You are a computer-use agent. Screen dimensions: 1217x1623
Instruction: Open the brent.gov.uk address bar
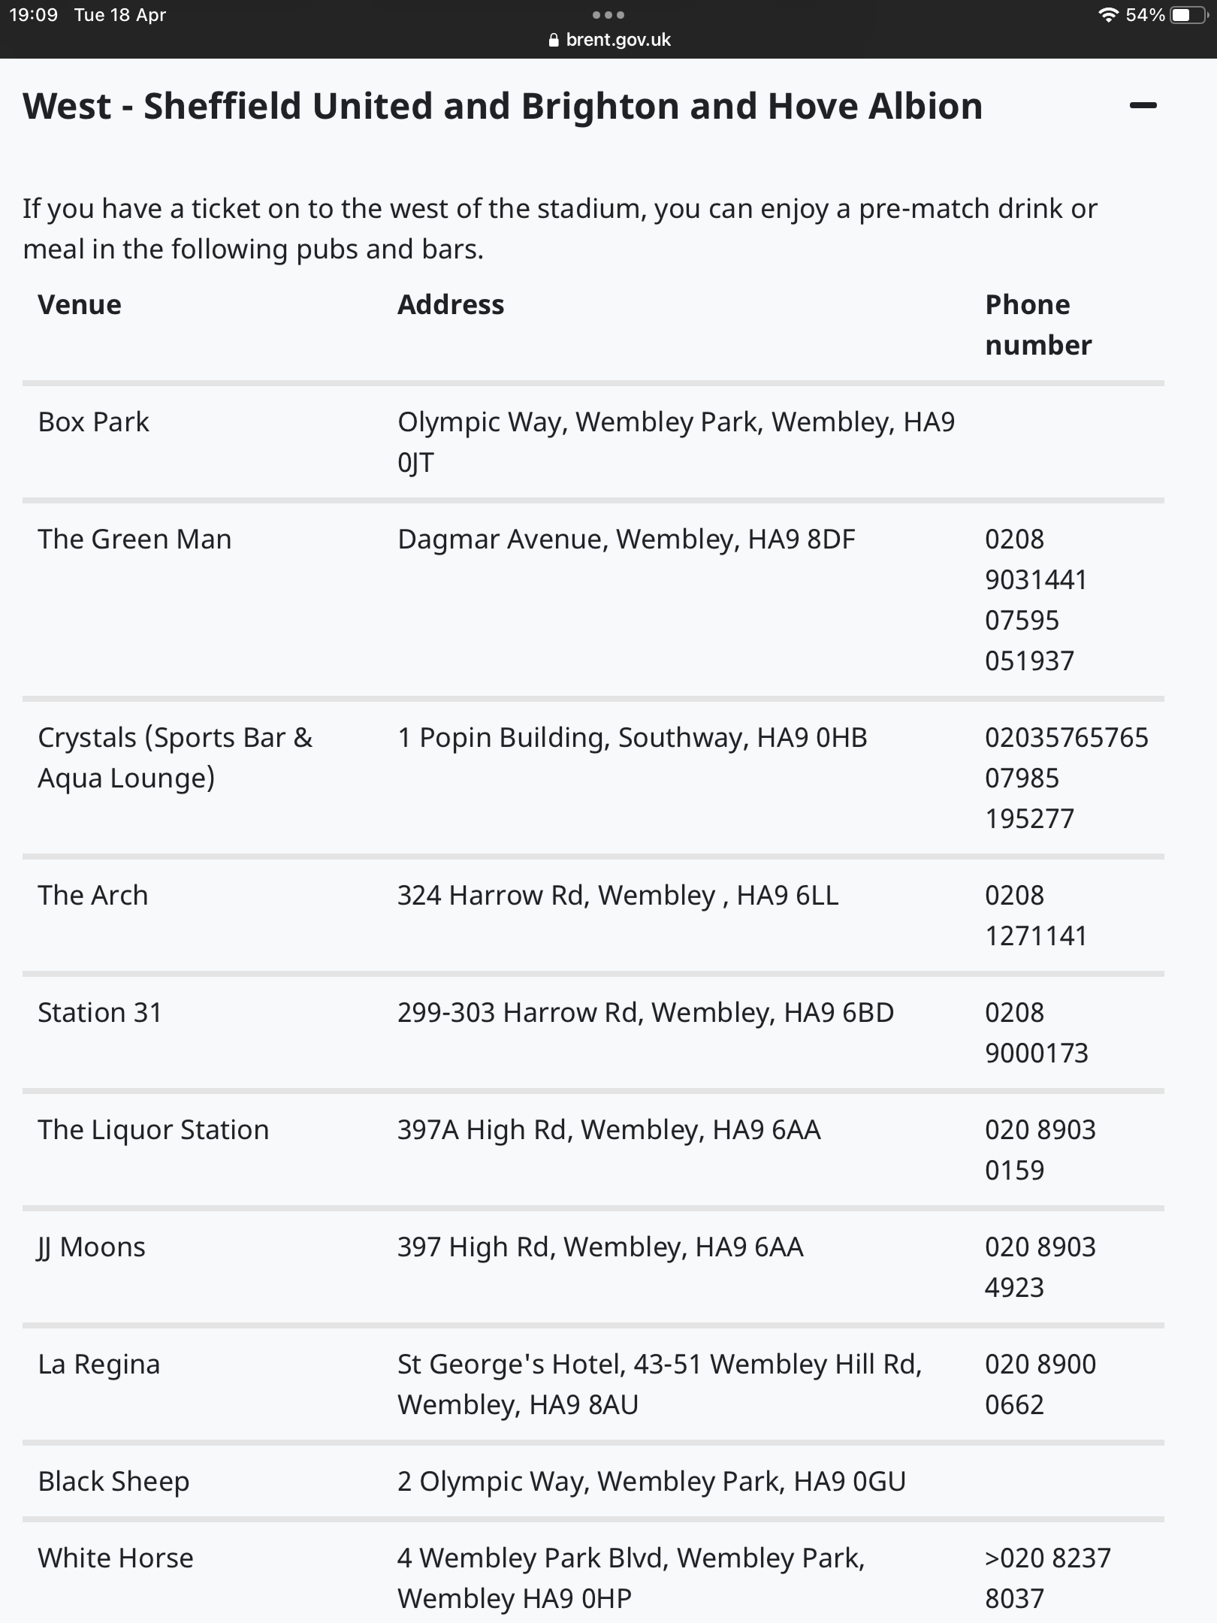pos(609,40)
